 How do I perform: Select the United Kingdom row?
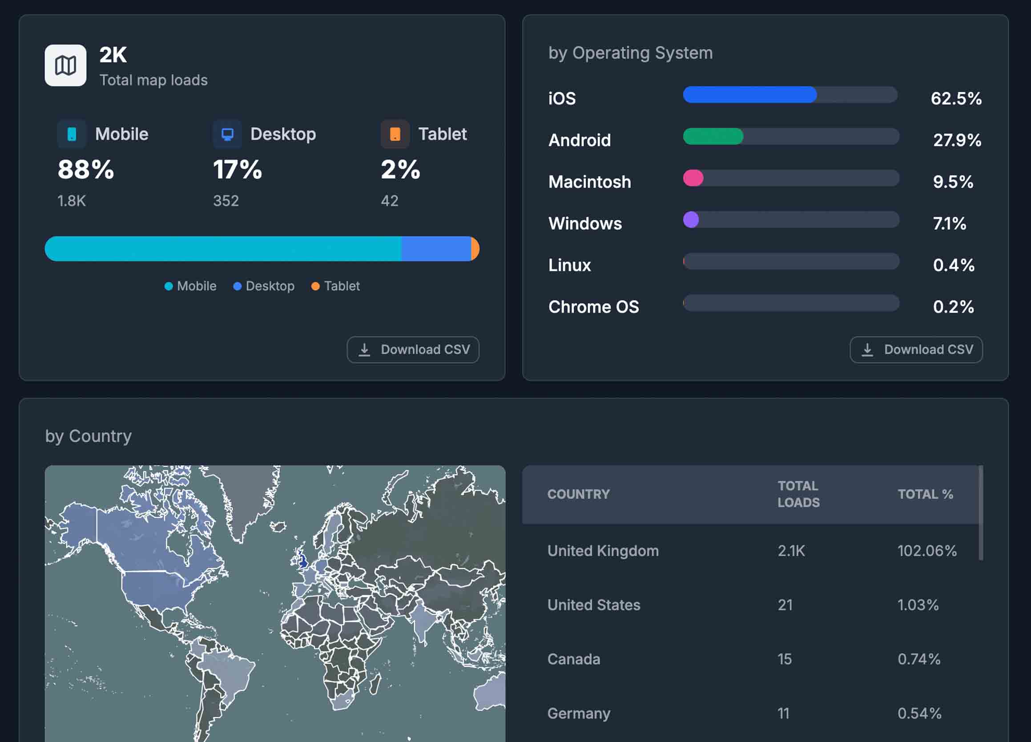(750, 551)
